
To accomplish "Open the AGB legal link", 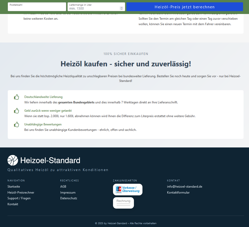I will tap(63, 187).
